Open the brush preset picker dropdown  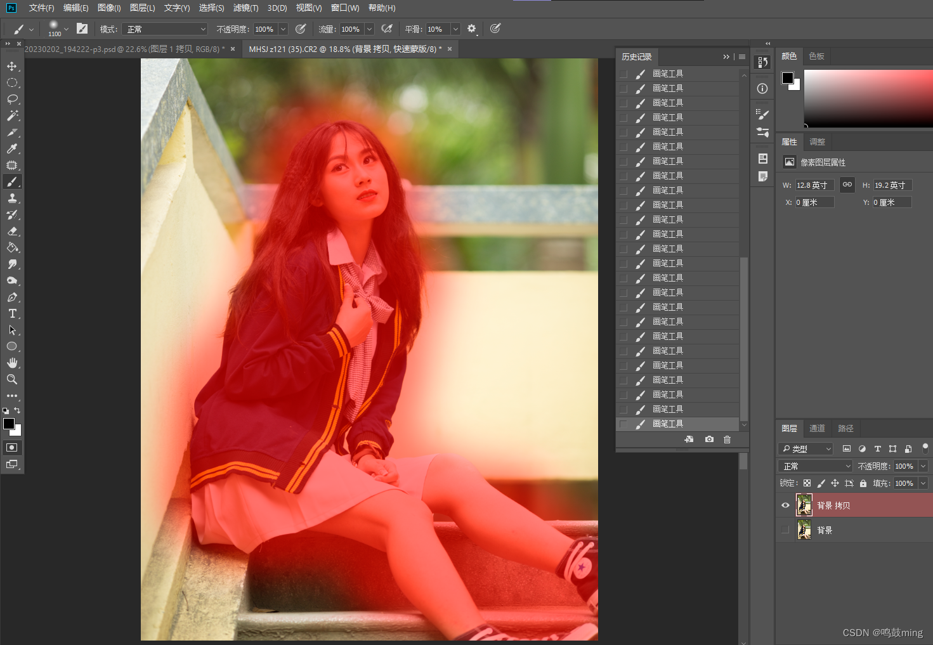coord(66,29)
